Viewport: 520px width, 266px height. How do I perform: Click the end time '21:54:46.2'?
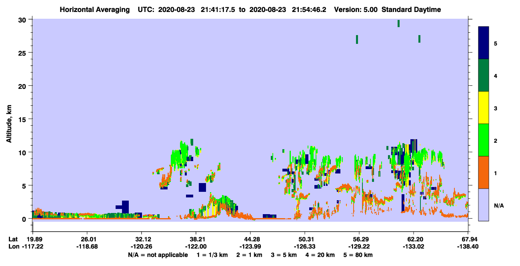(309, 10)
